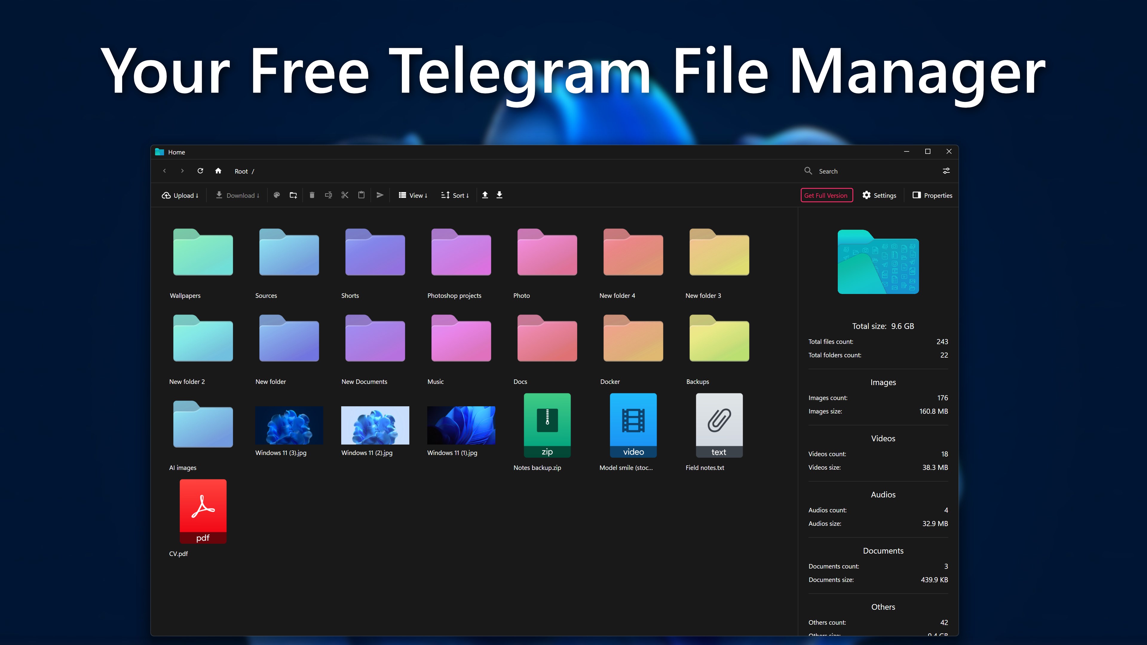Click the rename icon in toolbar

(328, 195)
